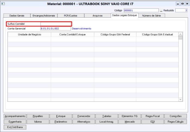Select the PCP/Custos tab
Screen dimensions: 190x132
point(71,16)
